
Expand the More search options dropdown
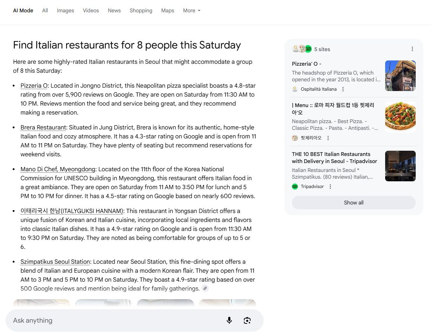pos(192,10)
